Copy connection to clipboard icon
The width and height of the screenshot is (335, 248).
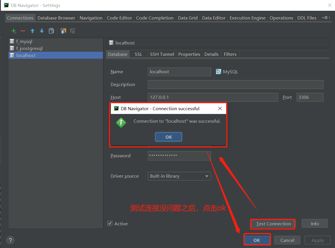63,31
